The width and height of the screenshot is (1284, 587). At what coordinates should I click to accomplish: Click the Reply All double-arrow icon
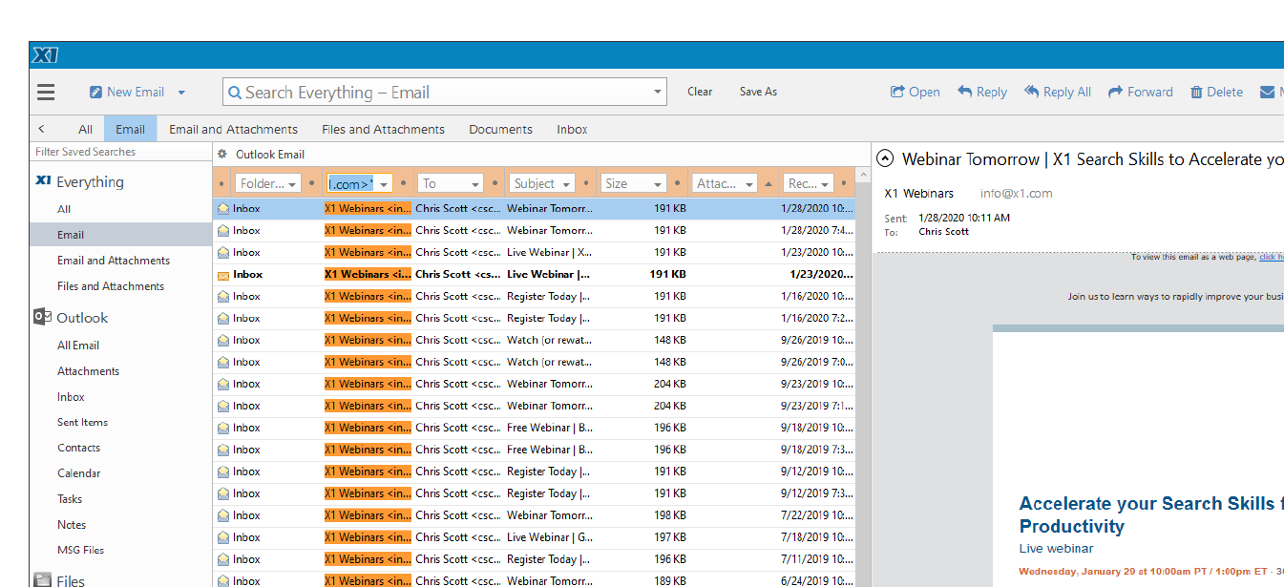pos(1032,92)
